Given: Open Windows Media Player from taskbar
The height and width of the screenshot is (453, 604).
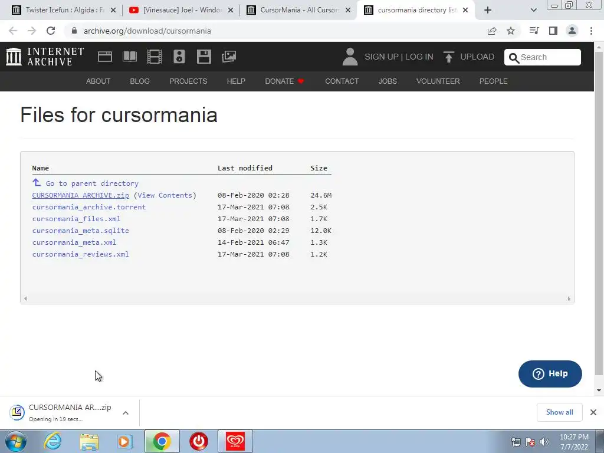Looking at the screenshot, I should point(125,442).
